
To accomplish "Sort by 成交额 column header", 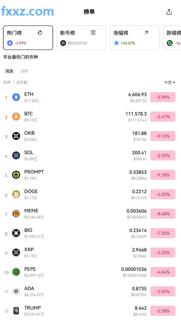I will [22, 83].
